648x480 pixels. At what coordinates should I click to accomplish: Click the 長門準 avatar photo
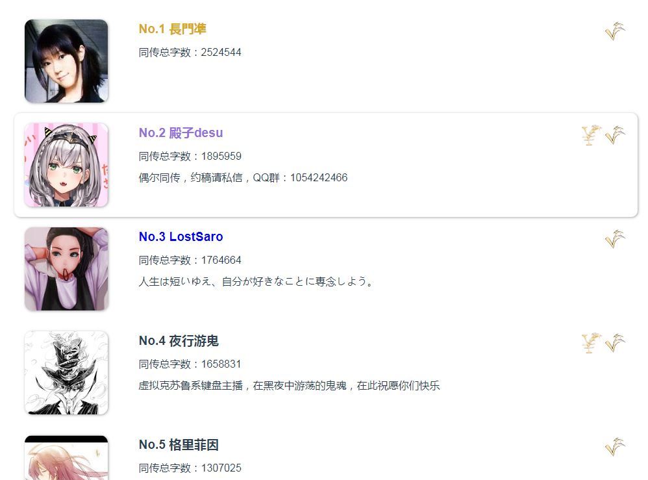point(66,61)
